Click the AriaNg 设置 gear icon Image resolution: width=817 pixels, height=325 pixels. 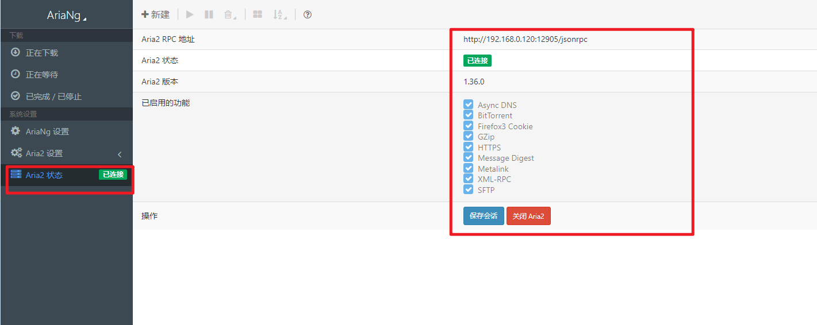pyautogui.click(x=16, y=131)
